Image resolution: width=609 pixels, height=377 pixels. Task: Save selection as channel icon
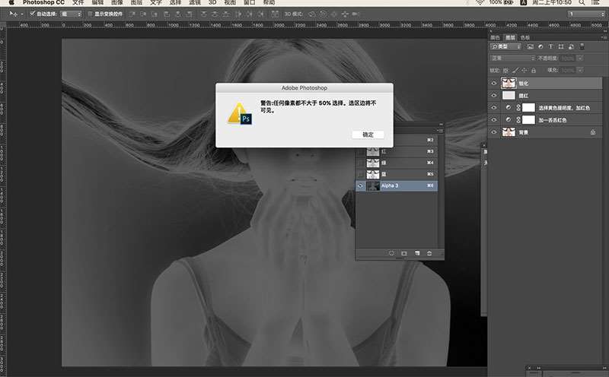(x=404, y=253)
